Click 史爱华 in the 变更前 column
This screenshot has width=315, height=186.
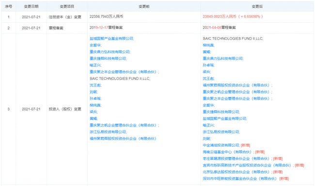[x=95, y=45]
